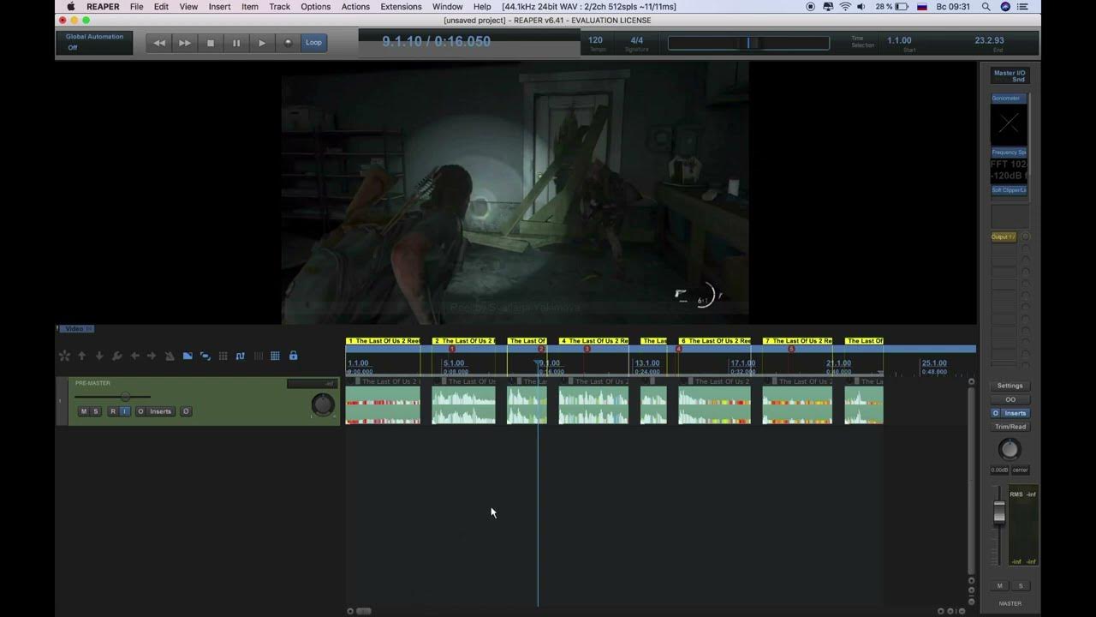The height and width of the screenshot is (617, 1096).
Task: Toggle snap grid toolbar icon
Action: coord(275,356)
